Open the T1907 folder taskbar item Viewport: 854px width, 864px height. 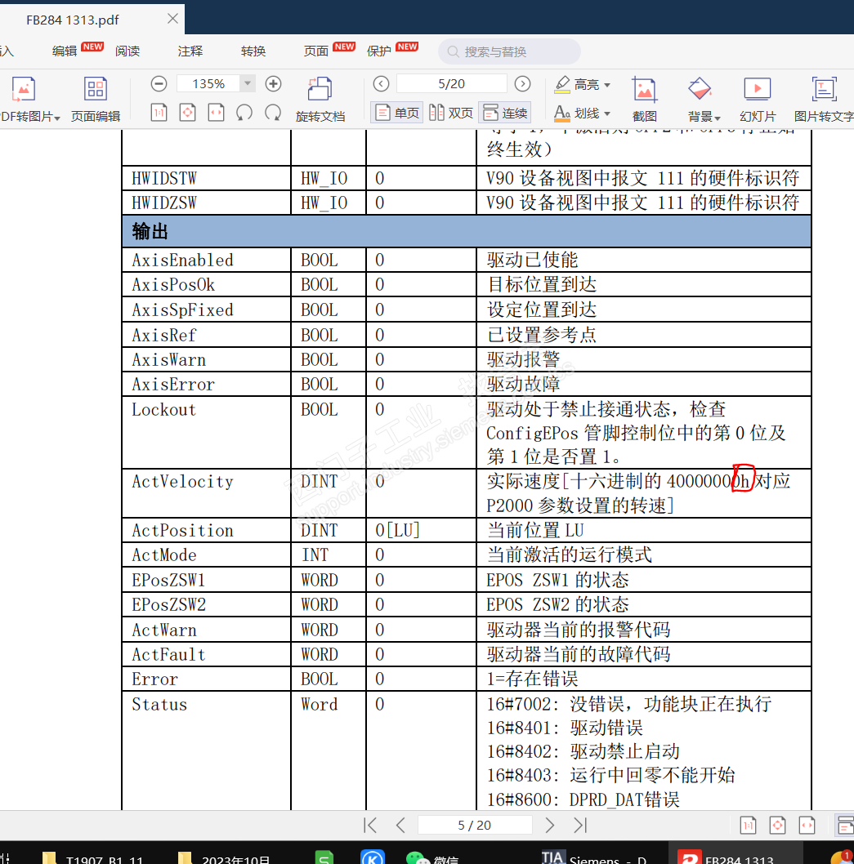click(x=92, y=858)
